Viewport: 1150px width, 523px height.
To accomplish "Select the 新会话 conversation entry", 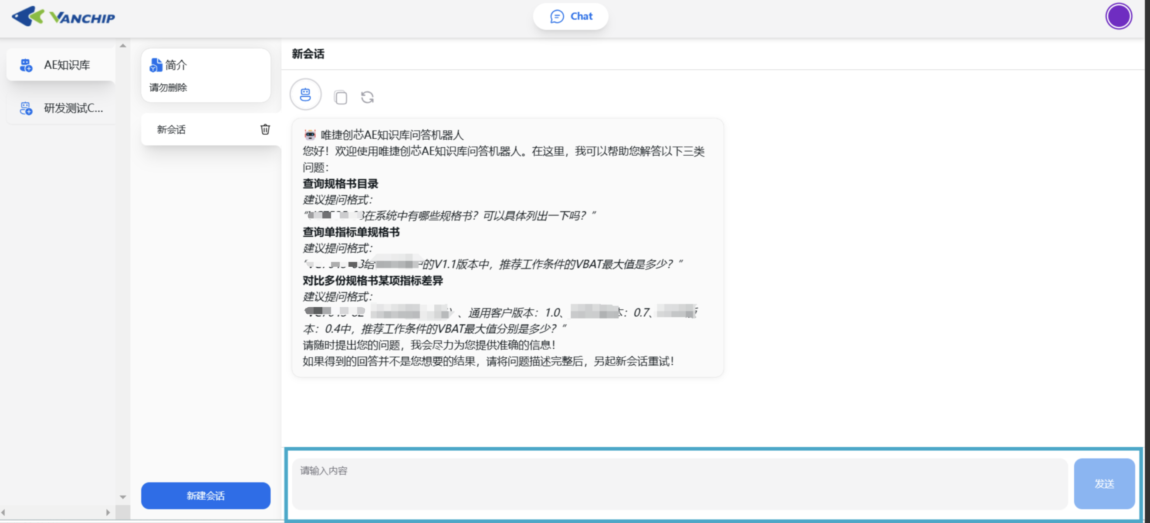I will 196,129.
